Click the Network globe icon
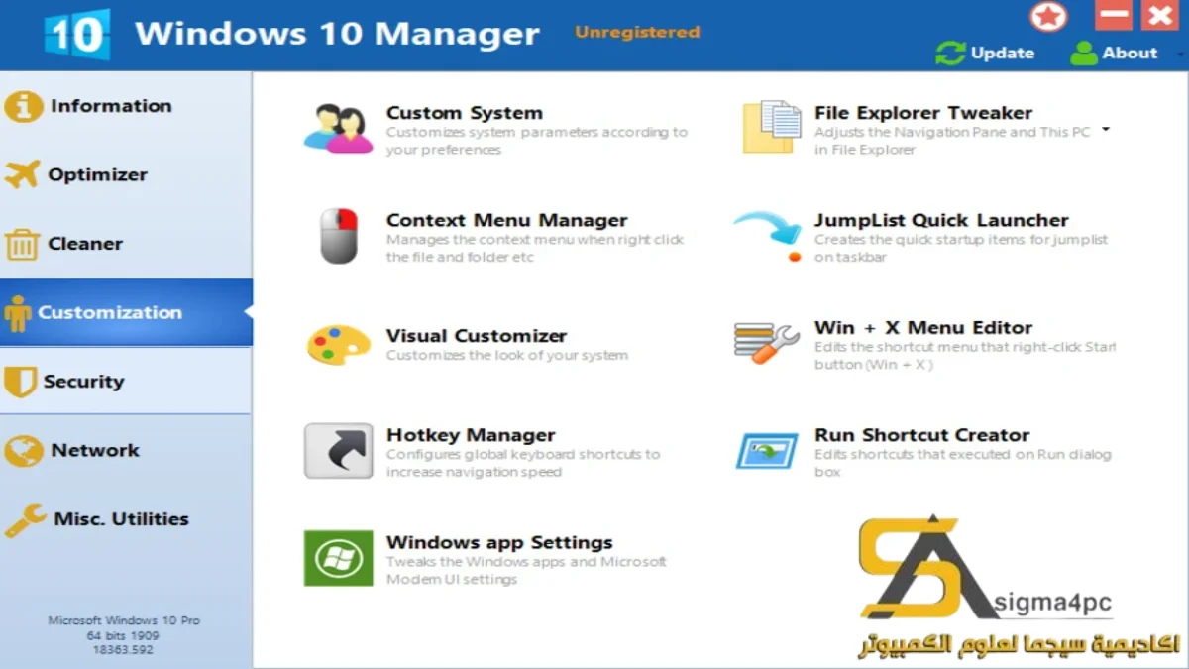Viewport: 1189px width, 669px height. pyautogui.click(x=23, y=451)
